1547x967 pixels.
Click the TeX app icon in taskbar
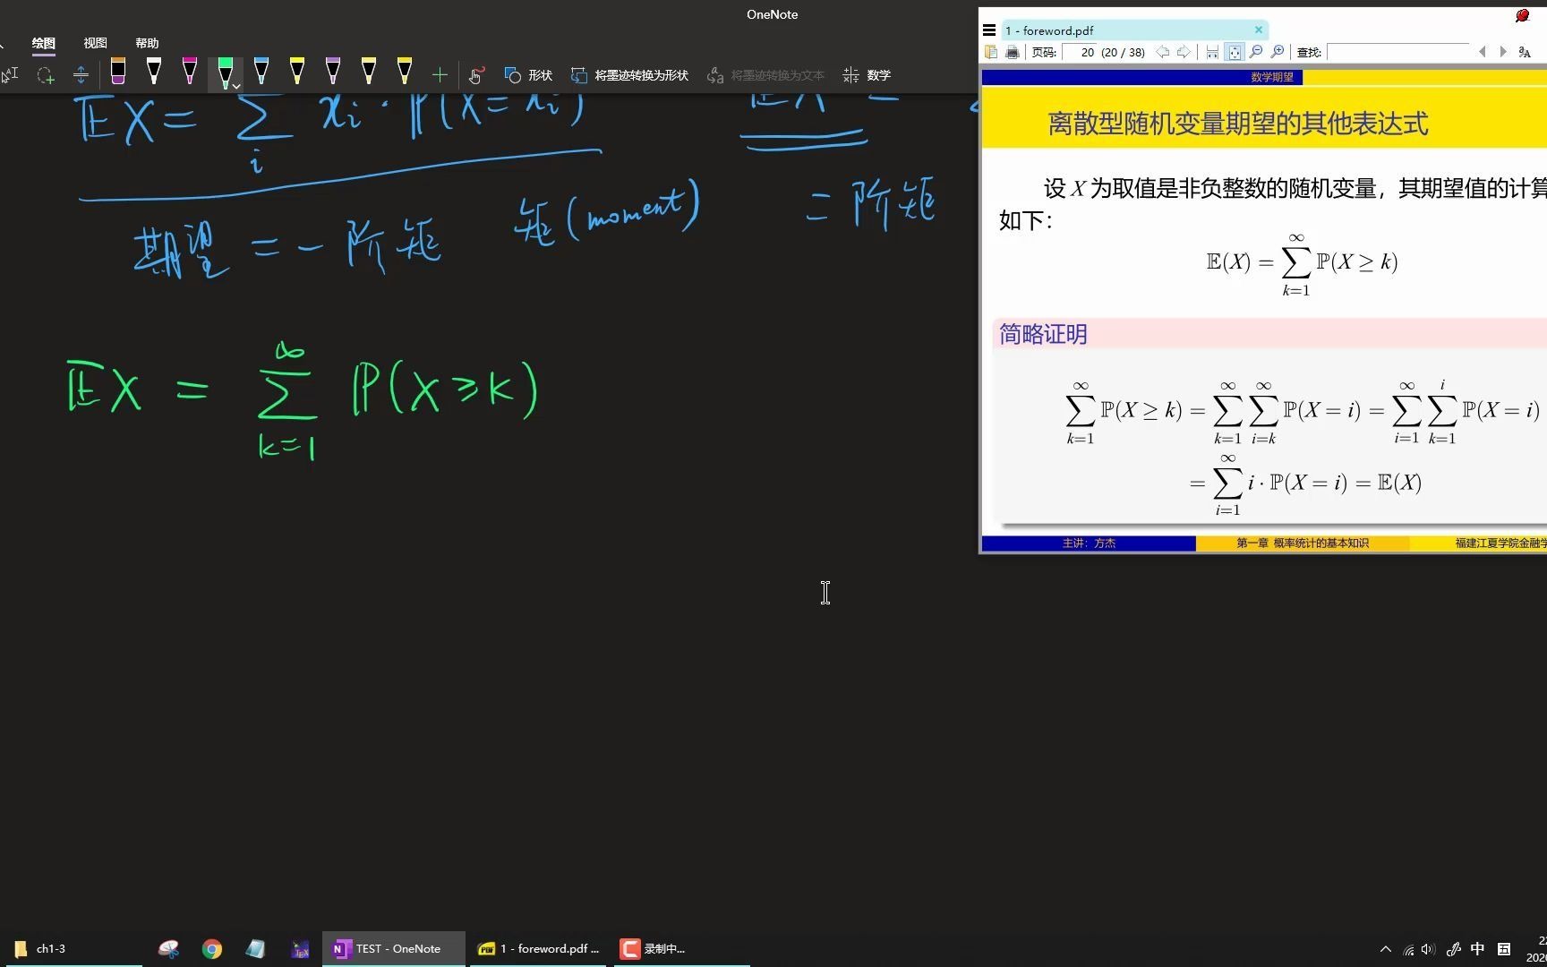300,949
